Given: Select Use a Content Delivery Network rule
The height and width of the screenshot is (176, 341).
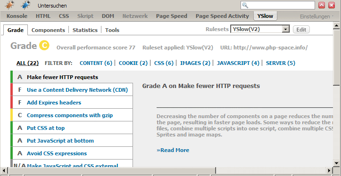Looking at the screenshot, I should click(x=72, y=89).
